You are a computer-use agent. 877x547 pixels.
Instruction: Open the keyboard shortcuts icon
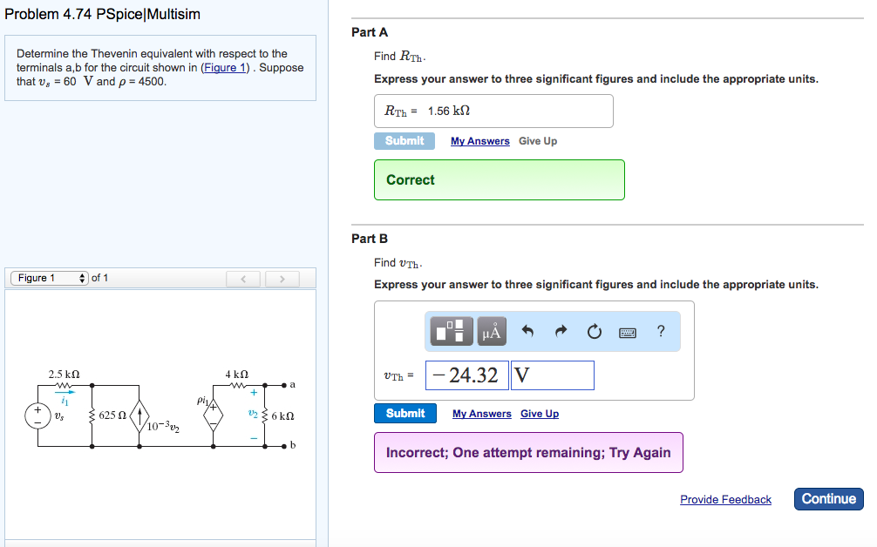627,331
